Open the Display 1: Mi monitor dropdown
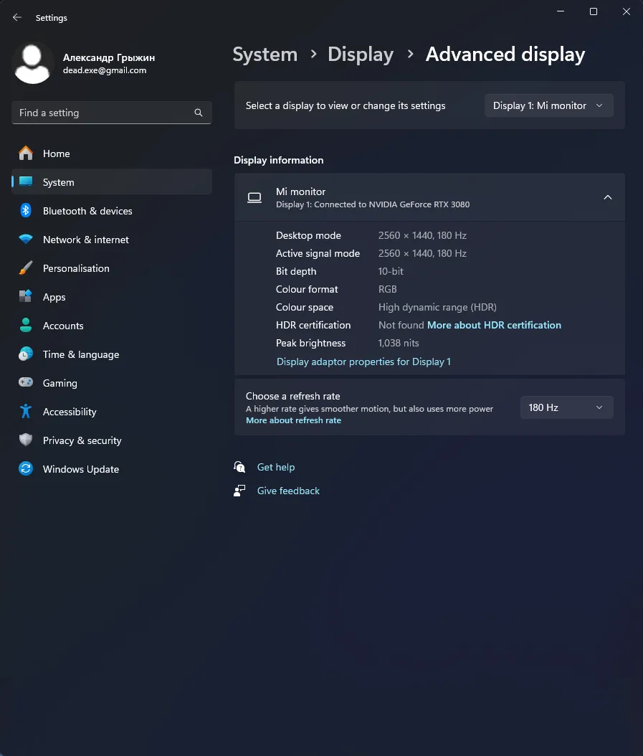The height and width of the screenshot is (756, 643). coord(548,105)
